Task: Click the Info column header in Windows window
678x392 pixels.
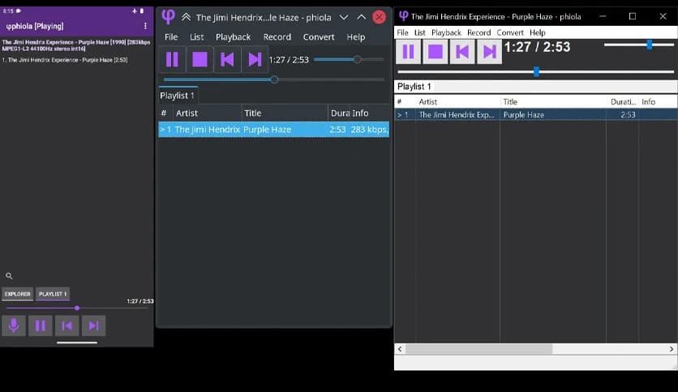Action: tap(658, 102)
